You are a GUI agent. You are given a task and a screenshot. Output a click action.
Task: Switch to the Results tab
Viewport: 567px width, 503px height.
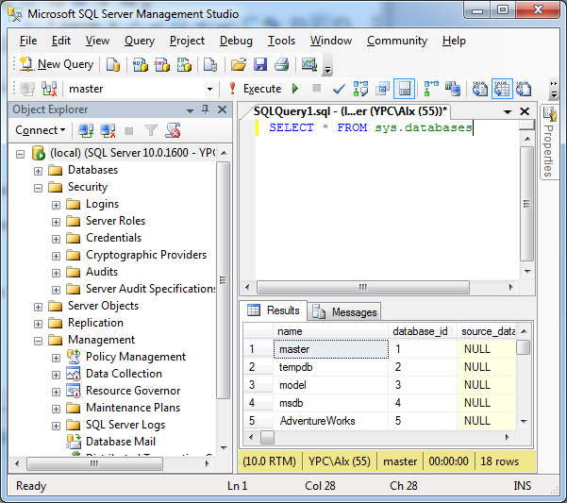tap(274, 310)
